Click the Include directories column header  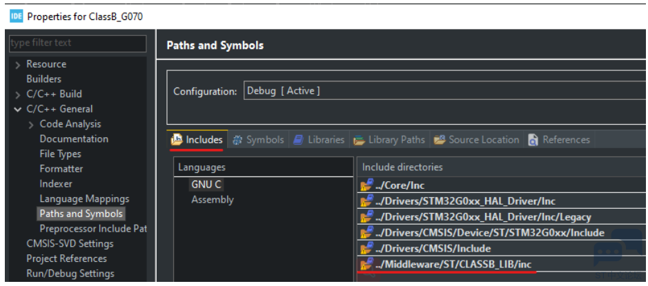tap(502, 167)
